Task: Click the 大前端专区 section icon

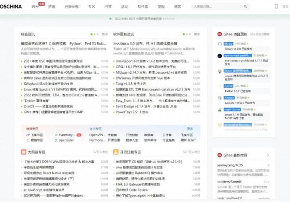Action: (x=24, y=152)
